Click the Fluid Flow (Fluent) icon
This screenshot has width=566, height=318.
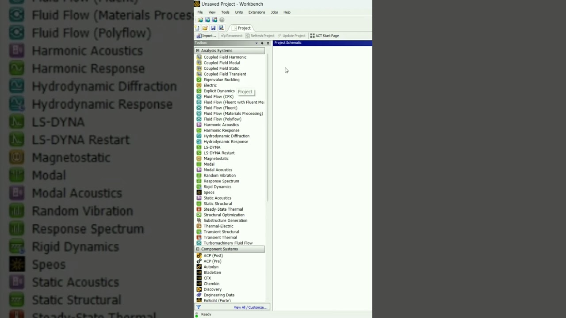pyautogui.click(x=199, y=108)
